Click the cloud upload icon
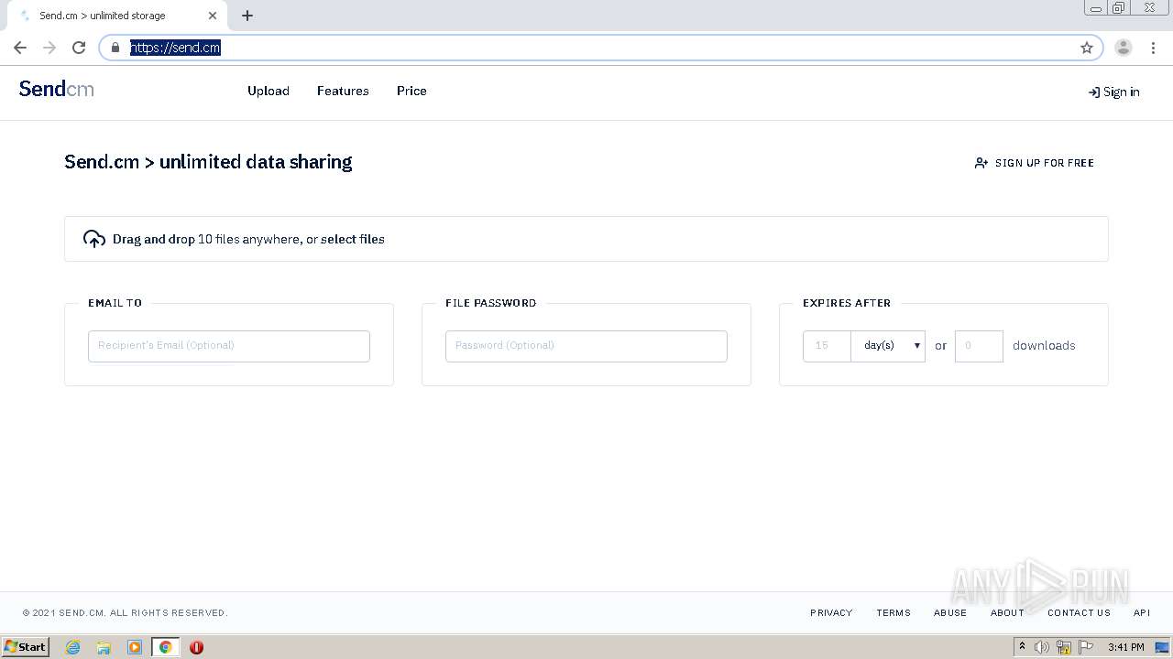1173x659 pixels. pyautogui.click(x=94, y=239)
